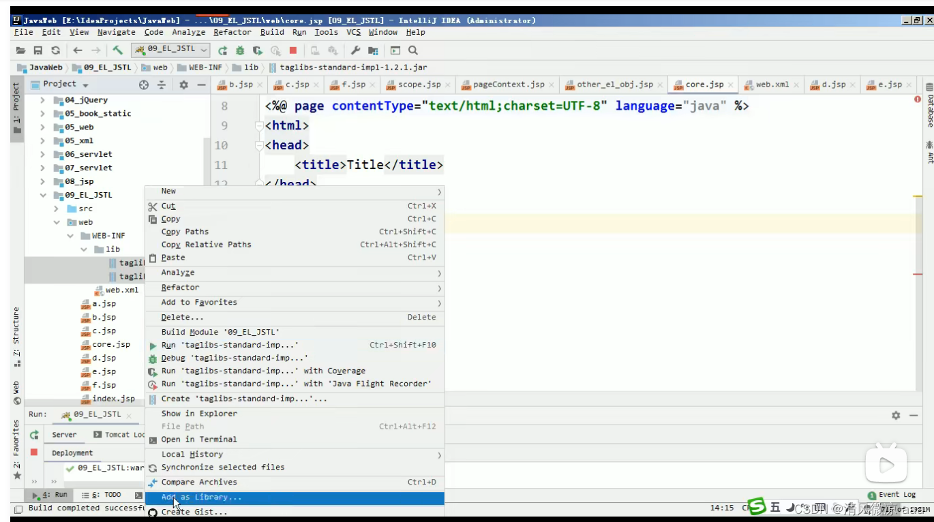Viewport: 934px width, 522px height.
Task: Open the VCS menu in the menu bar
Action: [353, 33]
